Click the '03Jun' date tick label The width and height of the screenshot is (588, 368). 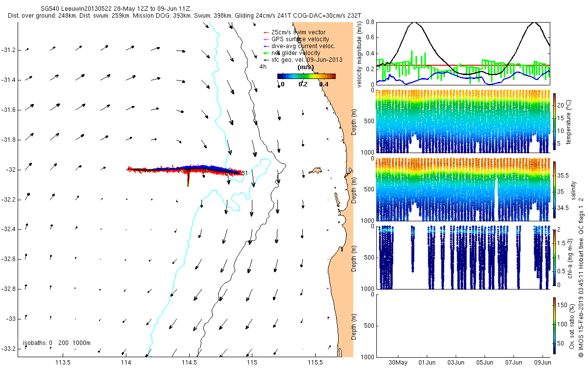[456, 363]
